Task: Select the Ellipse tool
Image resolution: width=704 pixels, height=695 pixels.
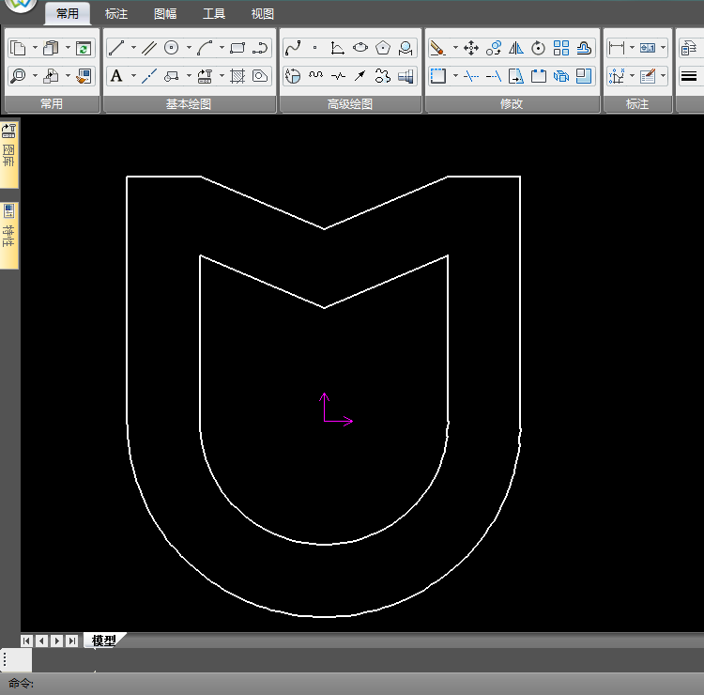Action: (x=360, y=48)
